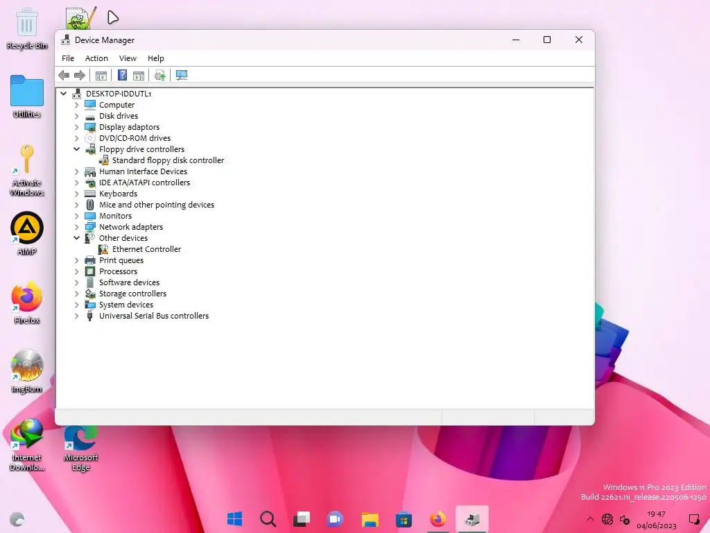The height and width of the screenshot is (533, 710).
Task: Select Mice and other pointing devices
Action: tap(157, 205)
